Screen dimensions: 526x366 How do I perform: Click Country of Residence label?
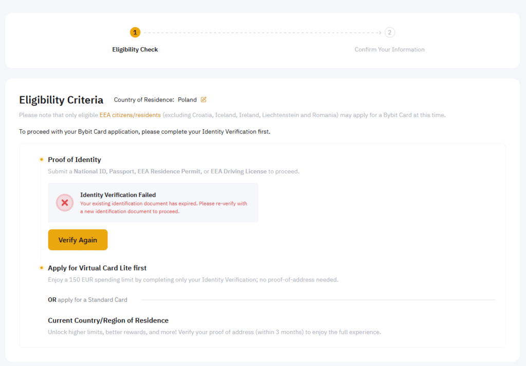point(144,100)
